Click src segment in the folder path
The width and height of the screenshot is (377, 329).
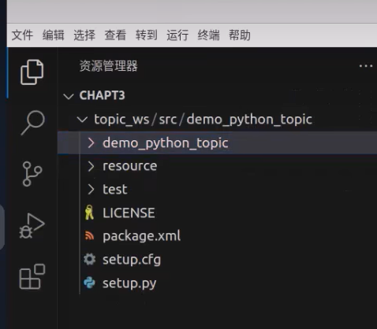point(168,120)
